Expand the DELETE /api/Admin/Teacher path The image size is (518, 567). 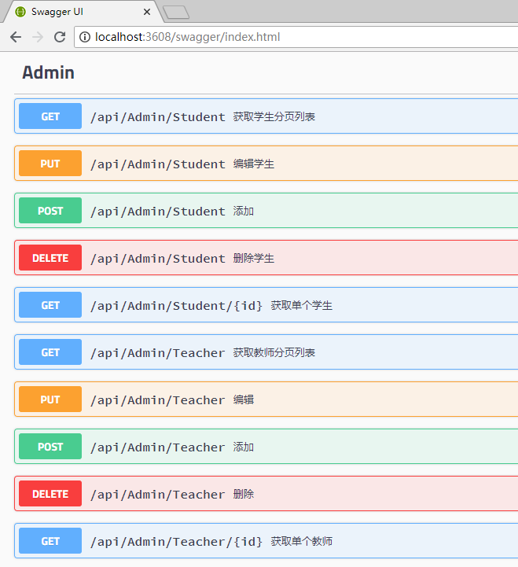click(x=158, y=495)
